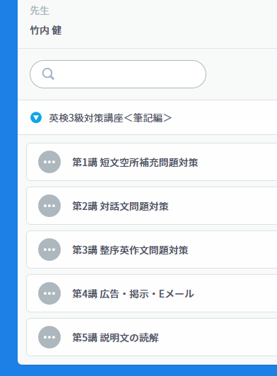Select the course title 英検3級対策講座＜筆記編＞
This screenshot has height=376, width=277.
coord(110,118)
